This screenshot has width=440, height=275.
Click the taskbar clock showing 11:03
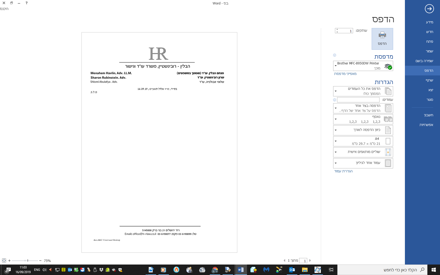23,270
